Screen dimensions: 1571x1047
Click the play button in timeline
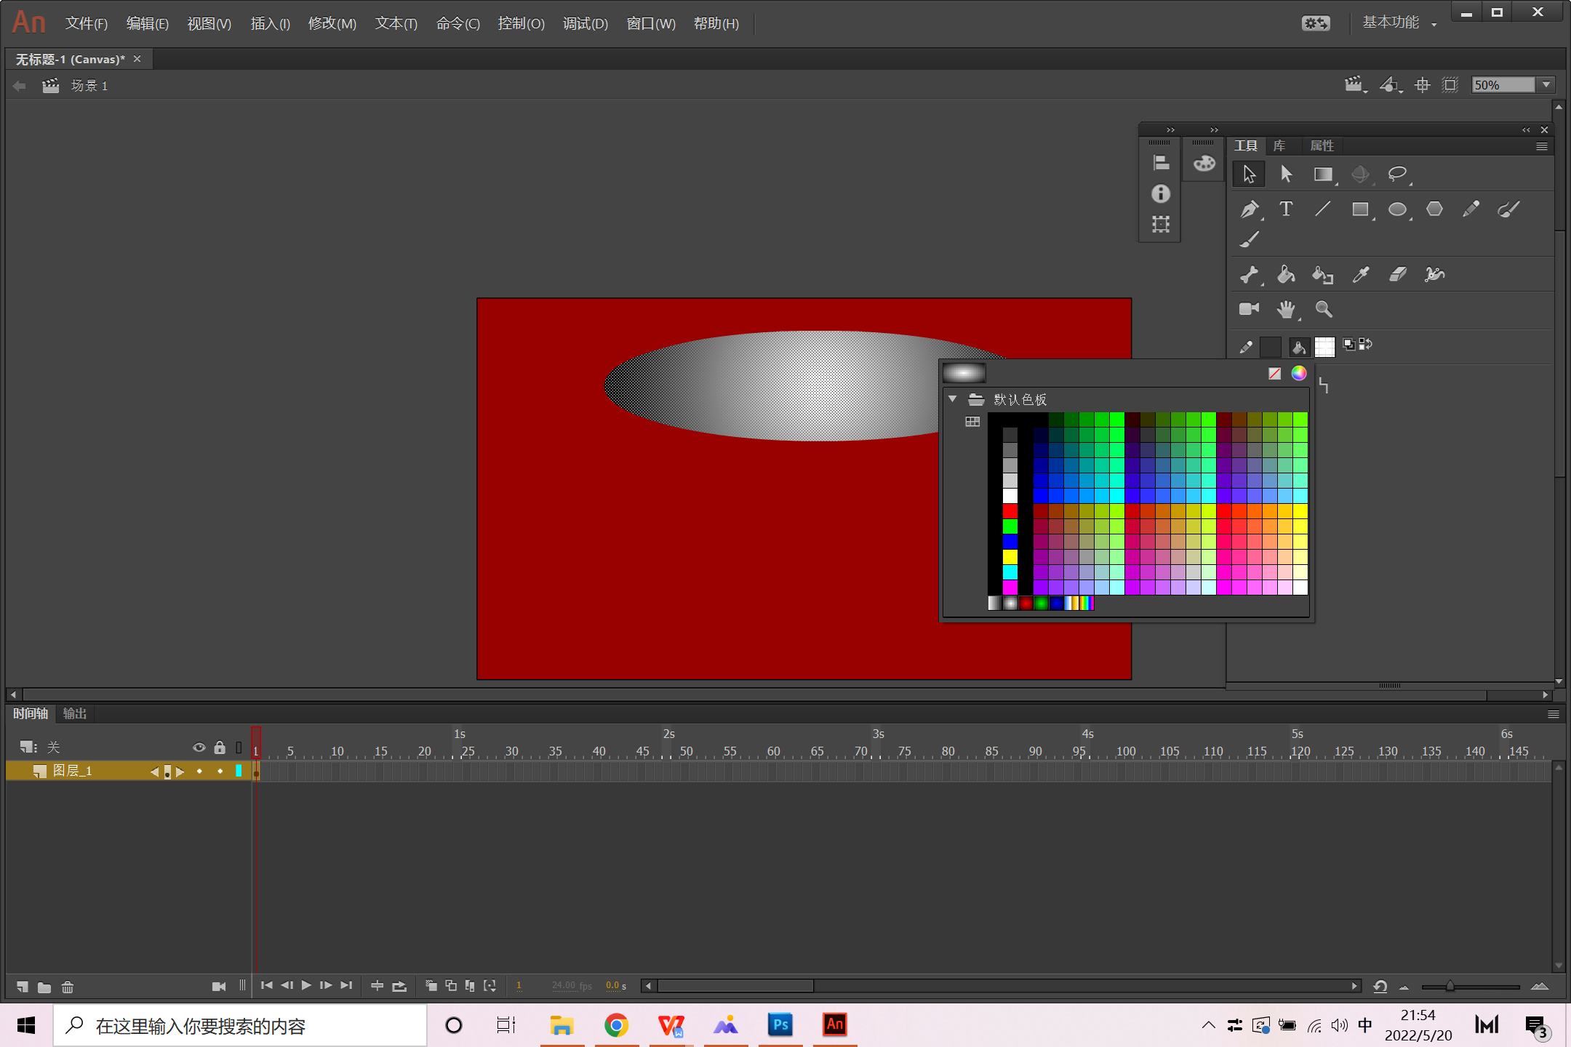tap(306, 985)
